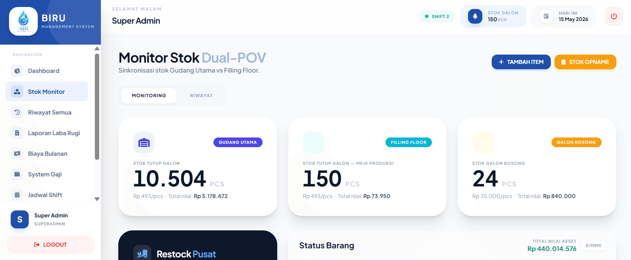Click the Biaya Bulanan money icon
The width and height of the screenshot is (631, 260).
point(17,153)
